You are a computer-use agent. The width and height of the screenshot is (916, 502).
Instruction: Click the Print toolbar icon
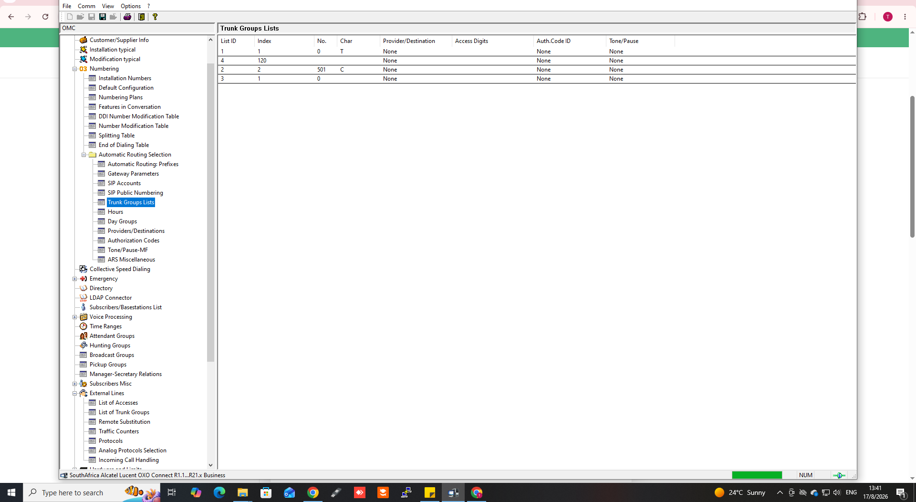point(127,17)
